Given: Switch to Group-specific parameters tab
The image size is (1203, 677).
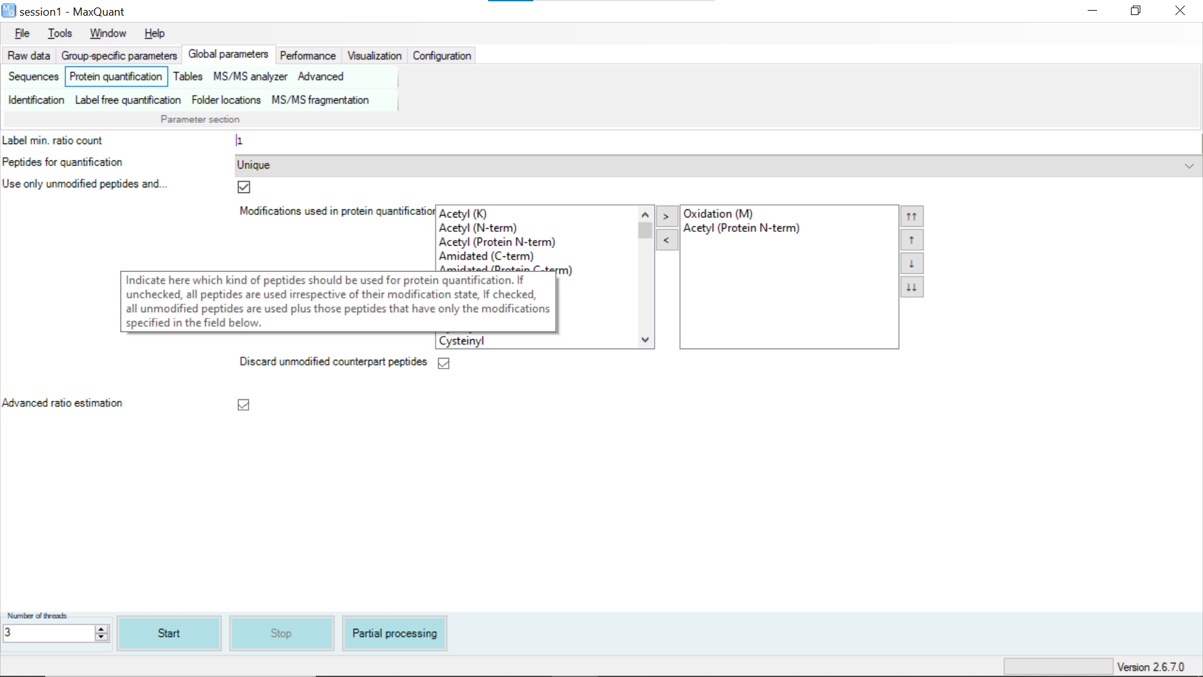Looking at the screenshot, I should click(119, 56).
